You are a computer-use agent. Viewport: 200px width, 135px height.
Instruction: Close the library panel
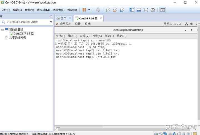[x=51, y=16]
